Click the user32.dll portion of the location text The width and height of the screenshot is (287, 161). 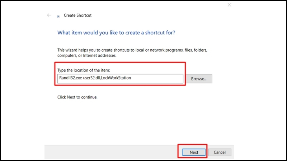[x=92, y=78]
